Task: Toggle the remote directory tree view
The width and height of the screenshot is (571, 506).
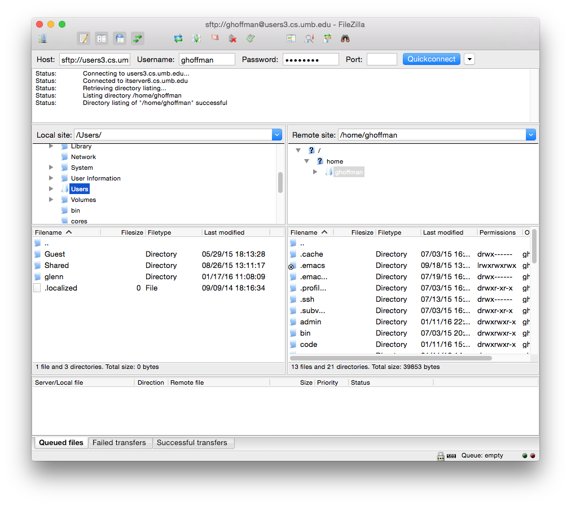Action: (x=120, y=38)
